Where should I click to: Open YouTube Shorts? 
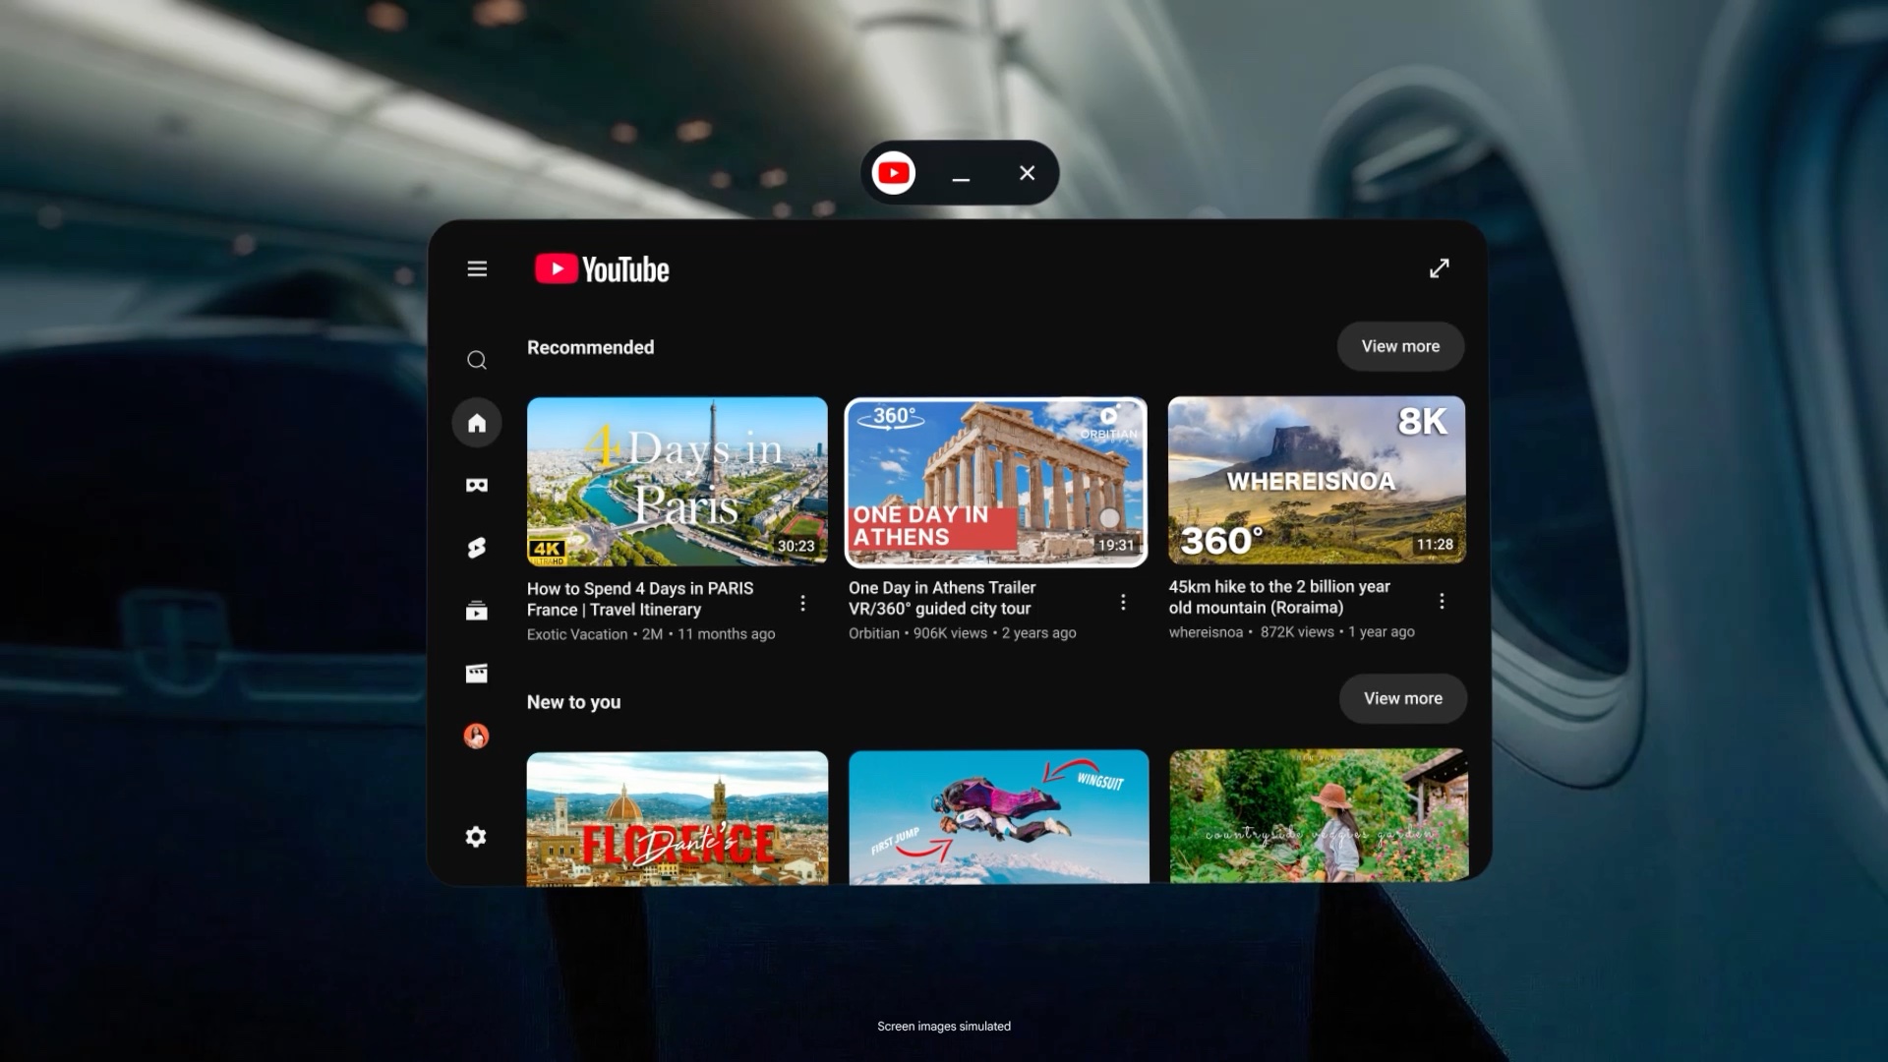point(477,548)
